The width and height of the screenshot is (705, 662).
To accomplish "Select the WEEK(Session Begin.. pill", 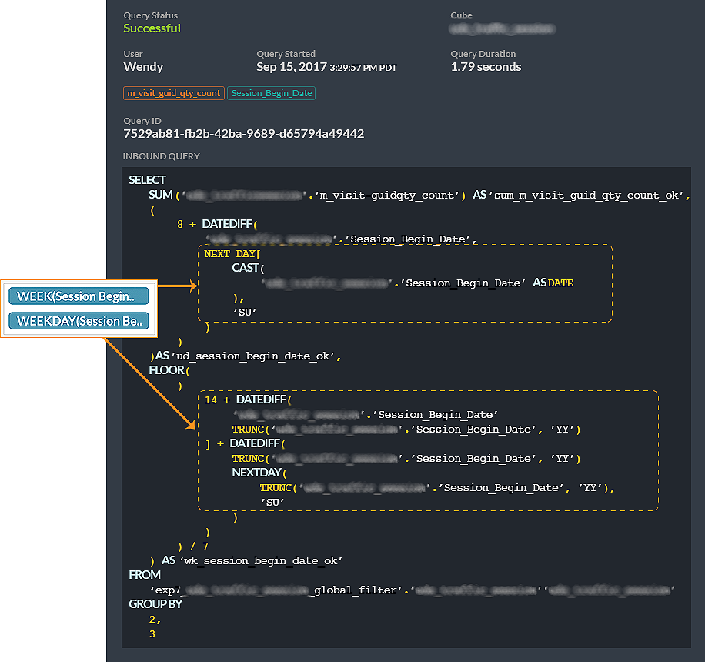I will click(79, 296).
